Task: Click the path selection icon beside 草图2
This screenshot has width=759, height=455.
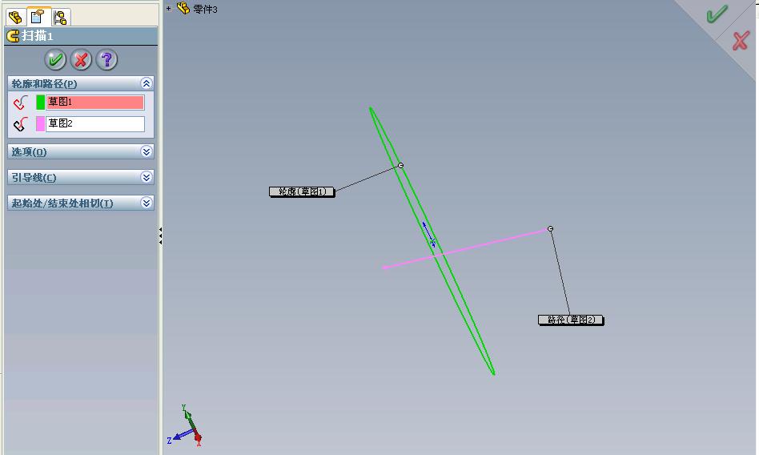Action: pos(20,124)
